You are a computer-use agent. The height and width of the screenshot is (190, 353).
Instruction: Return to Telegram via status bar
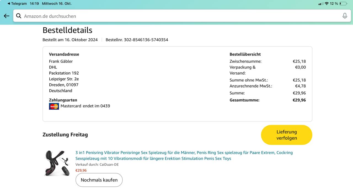[x=17, y=4]
